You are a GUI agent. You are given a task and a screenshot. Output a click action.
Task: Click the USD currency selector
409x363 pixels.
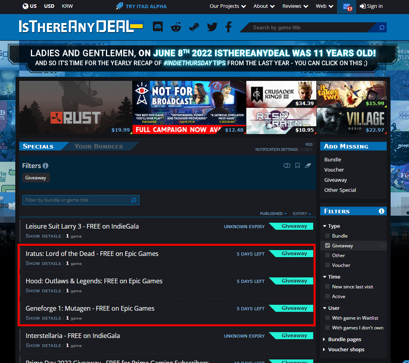tap(49, 6)
